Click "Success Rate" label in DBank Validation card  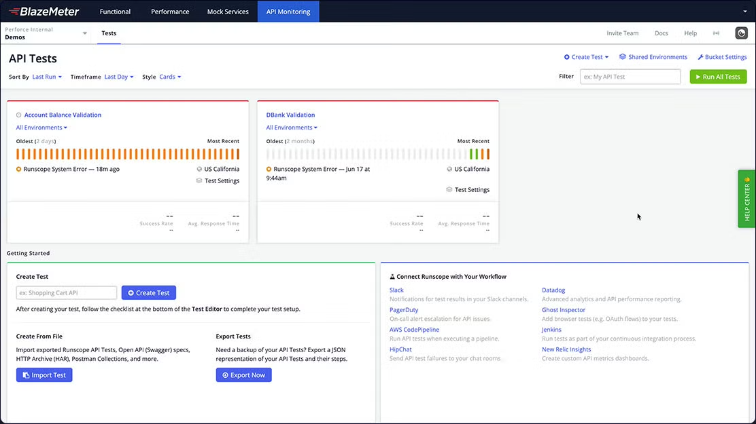(x=407, y=223)
